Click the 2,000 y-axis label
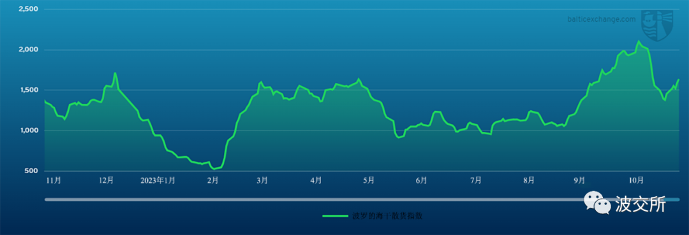 (28, 50)
